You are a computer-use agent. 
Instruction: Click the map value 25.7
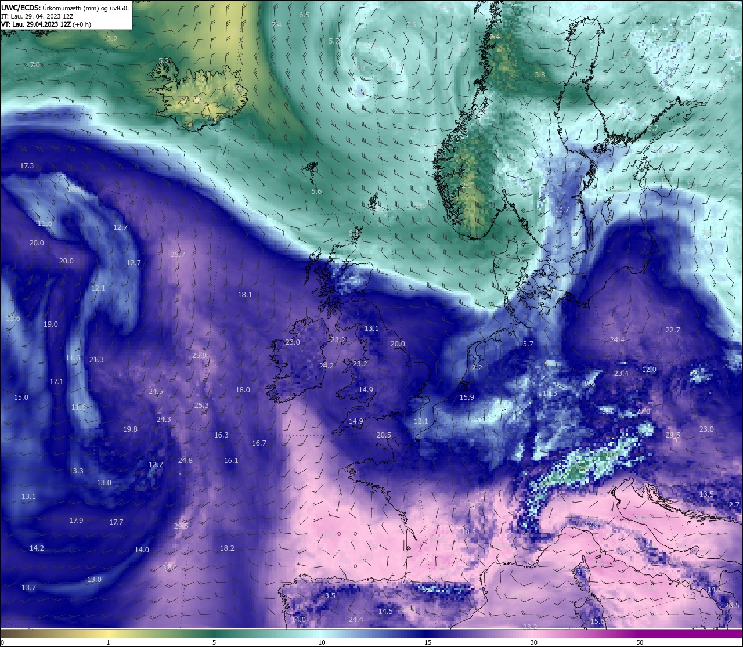(x=178, y=255)
